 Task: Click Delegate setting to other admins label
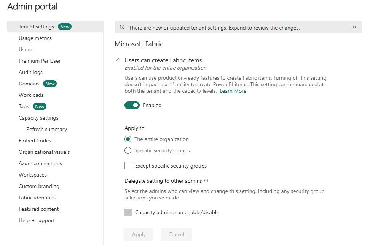tap(163, 181)
